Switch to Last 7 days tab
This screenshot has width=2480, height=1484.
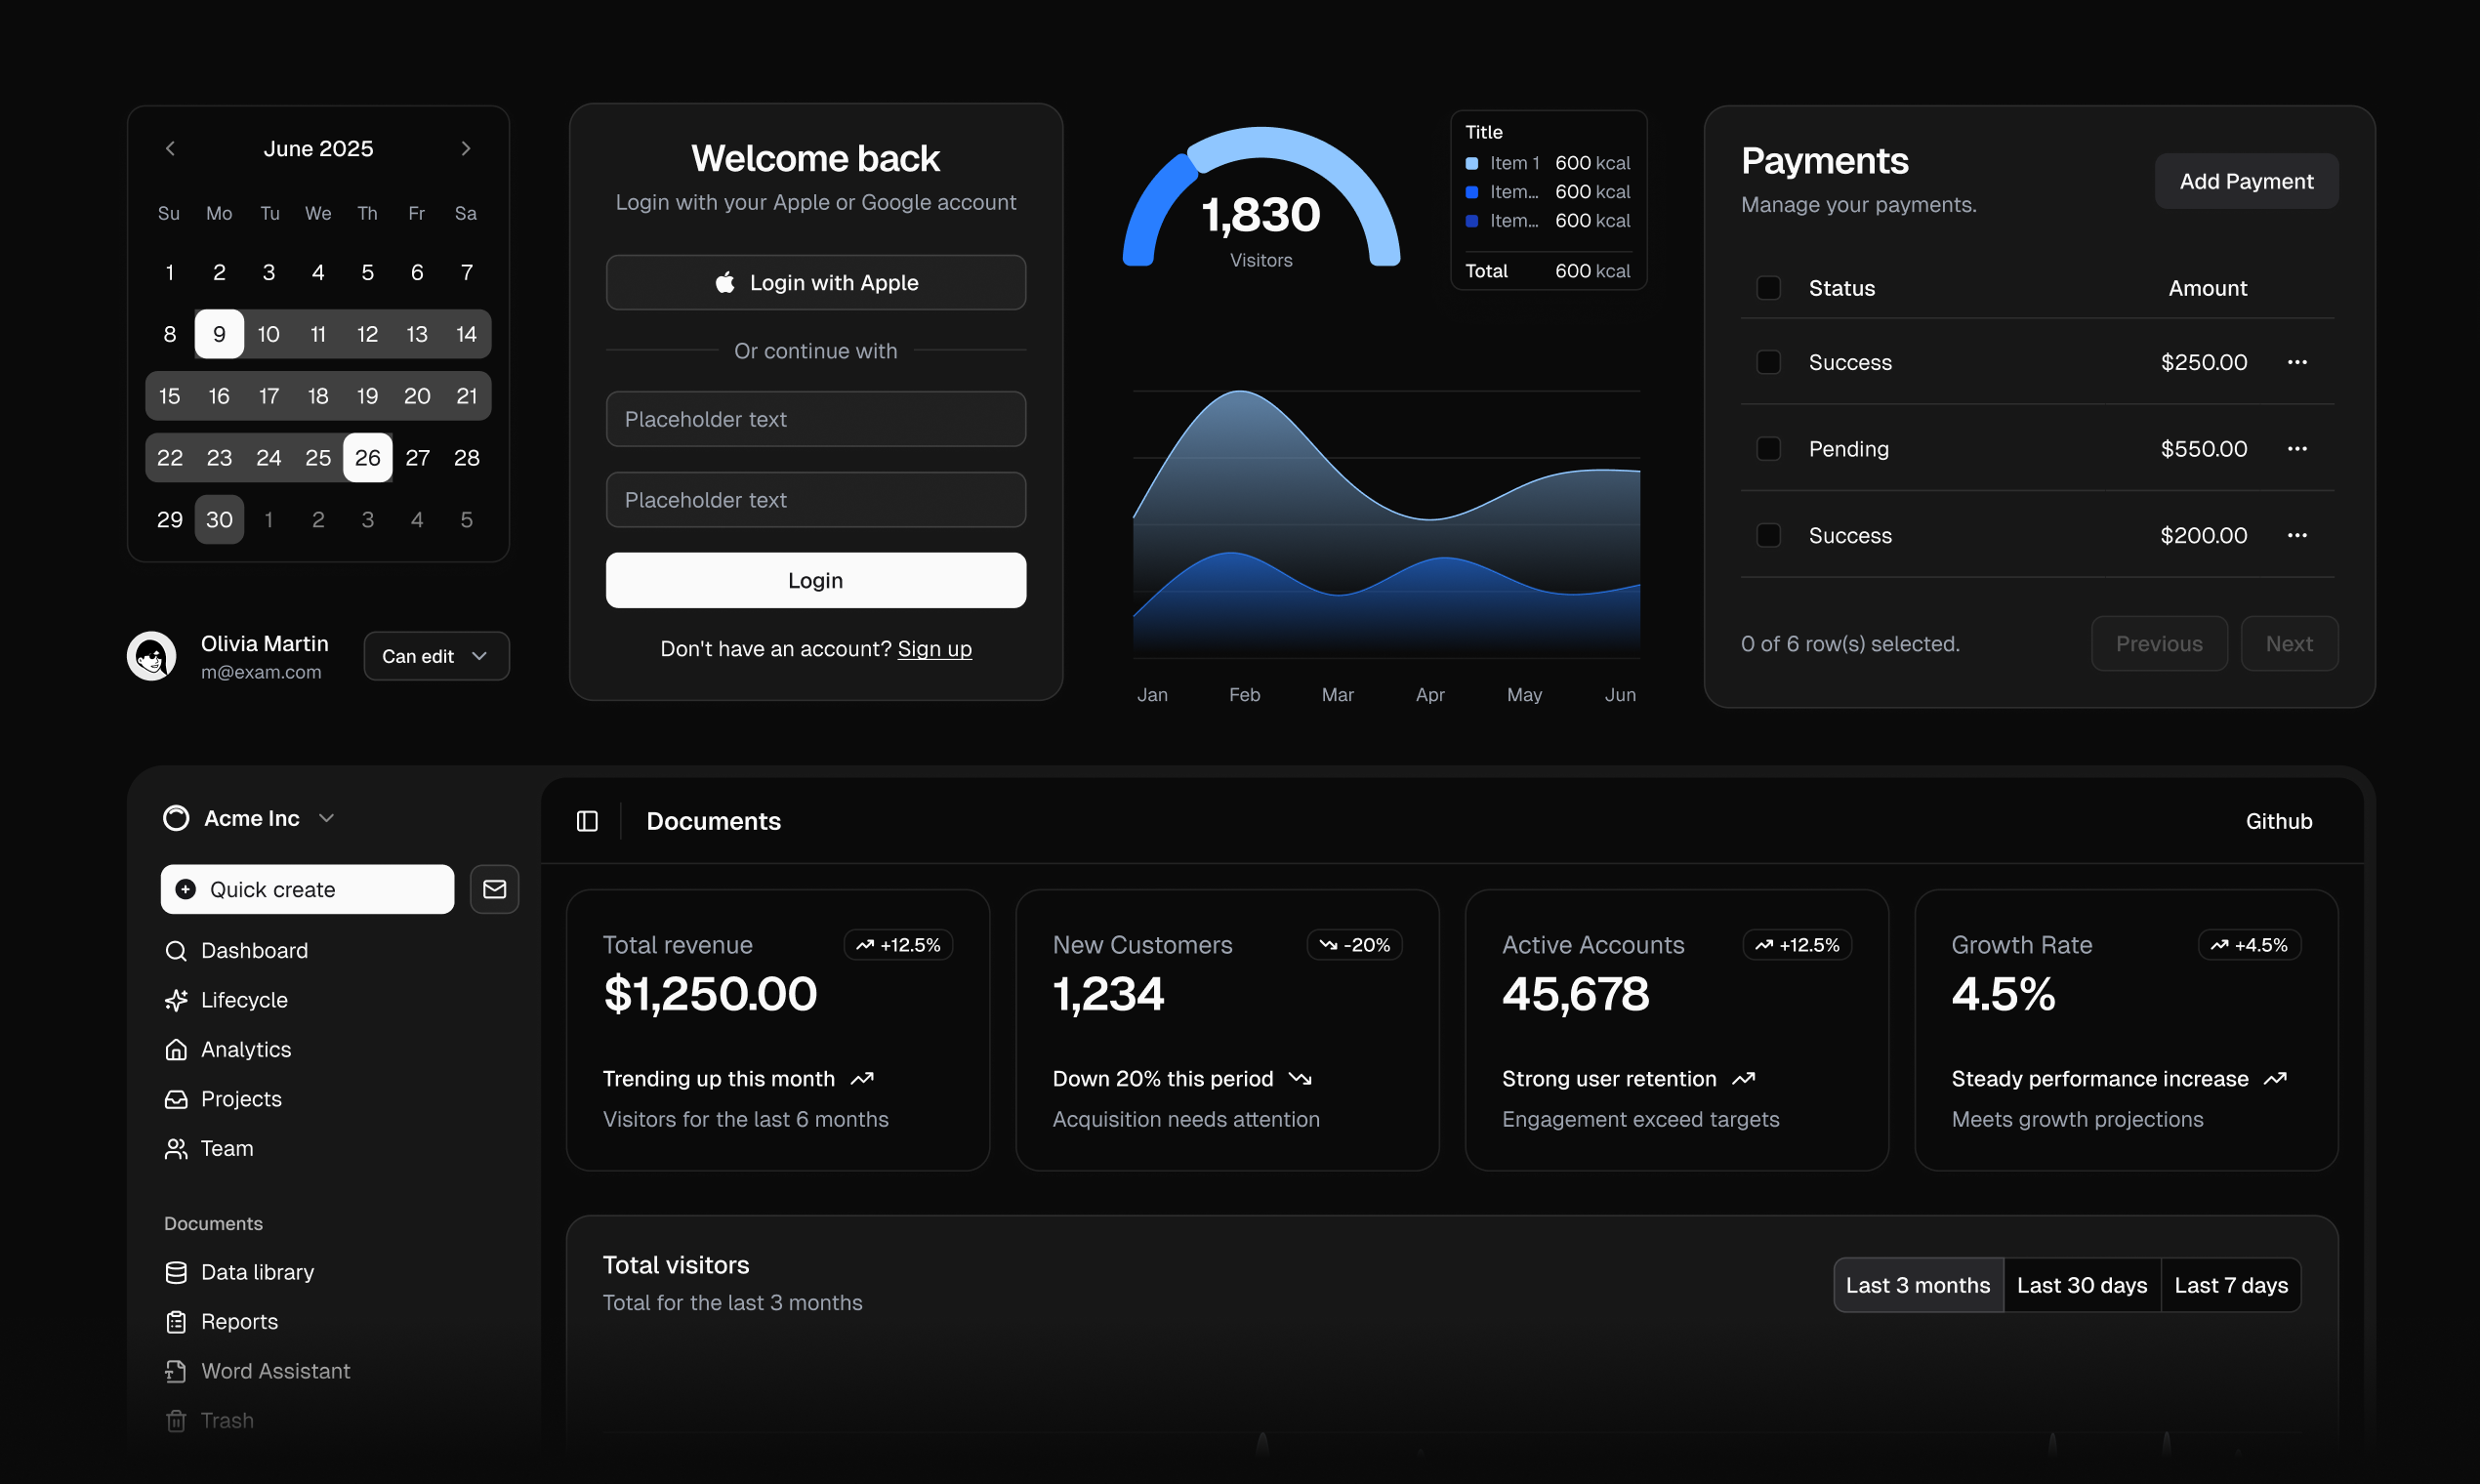[2231, 1285]
